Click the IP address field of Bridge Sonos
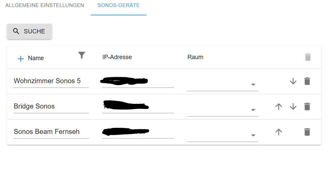Image resolution: width=336 pixels, height=176 pixels. point(138,107)
